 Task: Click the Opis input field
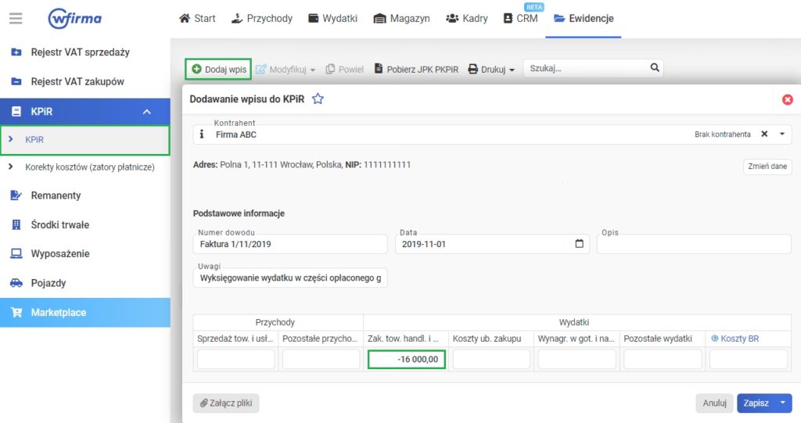tap(693, 244)
